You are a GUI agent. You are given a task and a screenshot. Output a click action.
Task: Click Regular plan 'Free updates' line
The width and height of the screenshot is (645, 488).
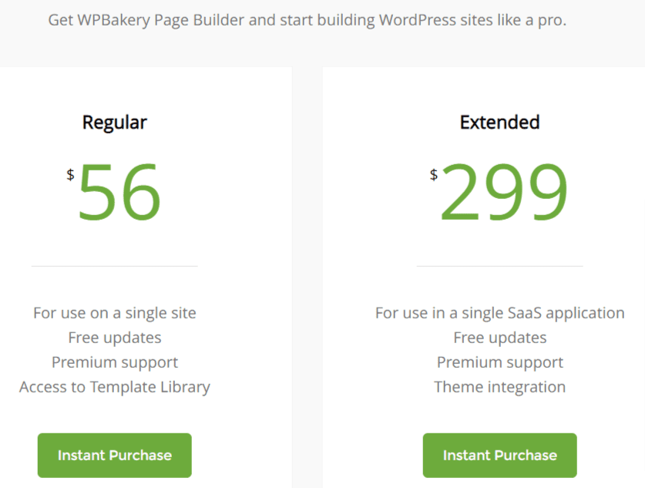tap(115, 338)
